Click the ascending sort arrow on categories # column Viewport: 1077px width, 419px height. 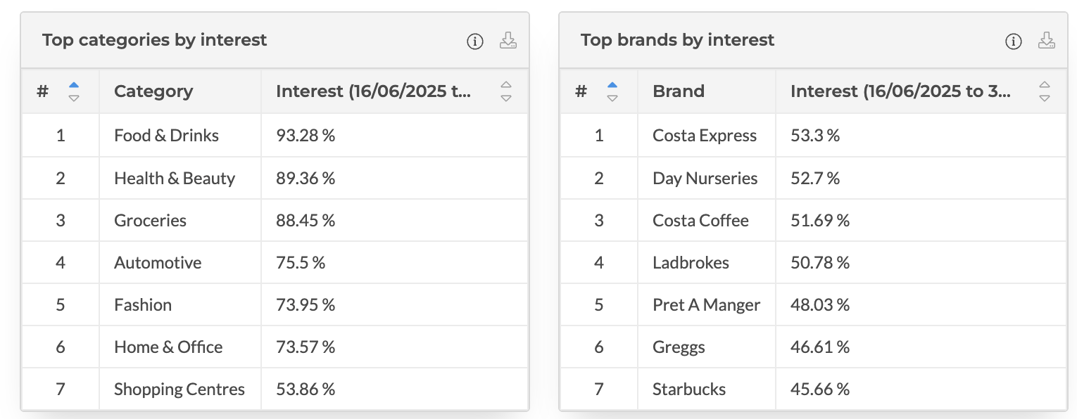75,86
